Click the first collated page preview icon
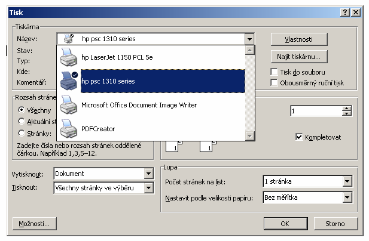This screenshot has width=369, height=241. 174,146
